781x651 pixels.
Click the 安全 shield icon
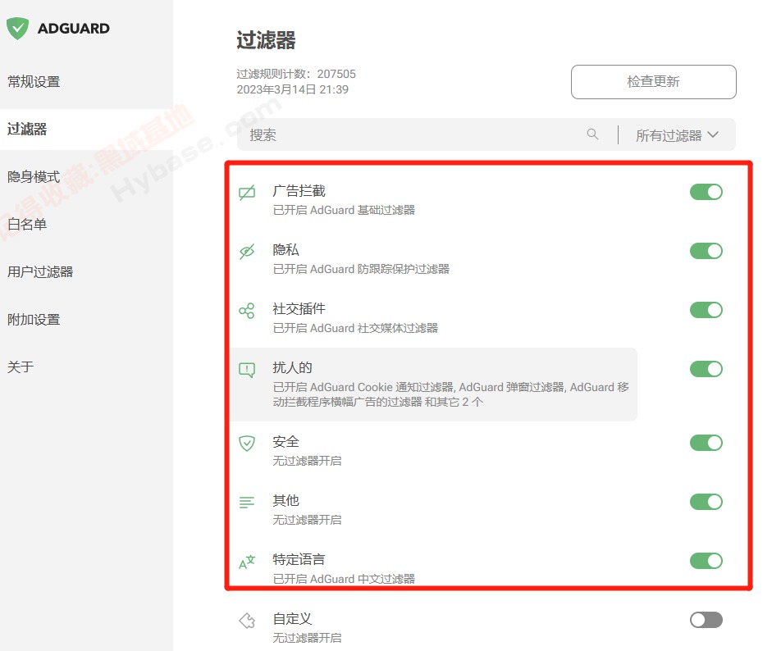tap(247, 443)
